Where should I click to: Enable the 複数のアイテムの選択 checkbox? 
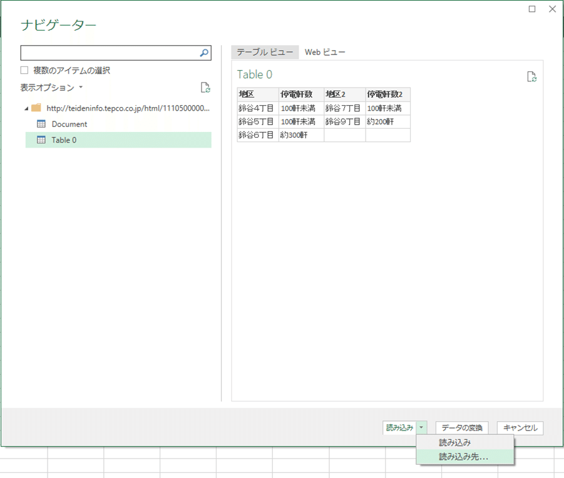pos(24,70)
